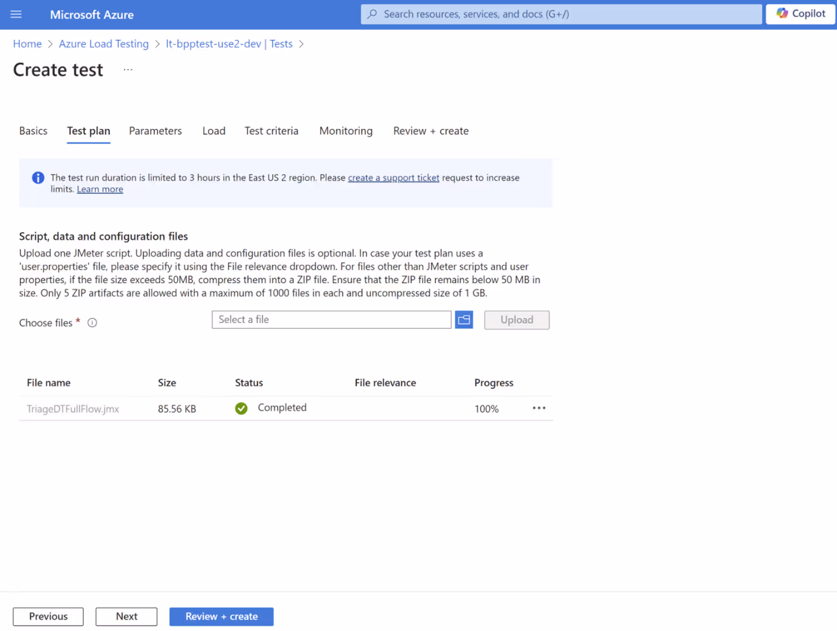Open the lt-bpptest-use2-dev | Tests breadcrumb
This screenshot has width=837, height=631.
click(x=229, y=44)
